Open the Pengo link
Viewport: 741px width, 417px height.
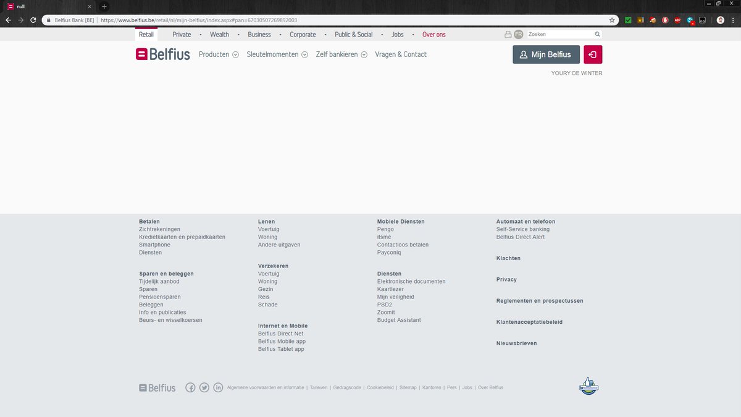[x=385, y=229]
